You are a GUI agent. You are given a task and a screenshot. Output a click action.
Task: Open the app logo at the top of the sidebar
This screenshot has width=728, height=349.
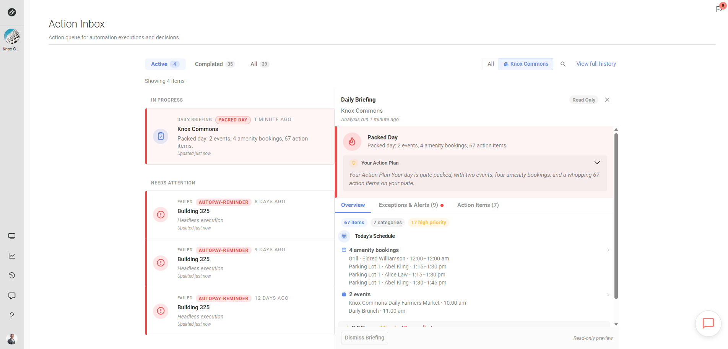pos(12,12)
